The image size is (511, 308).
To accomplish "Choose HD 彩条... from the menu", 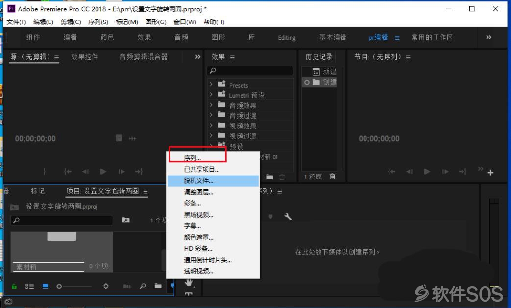I will point(213,249).
